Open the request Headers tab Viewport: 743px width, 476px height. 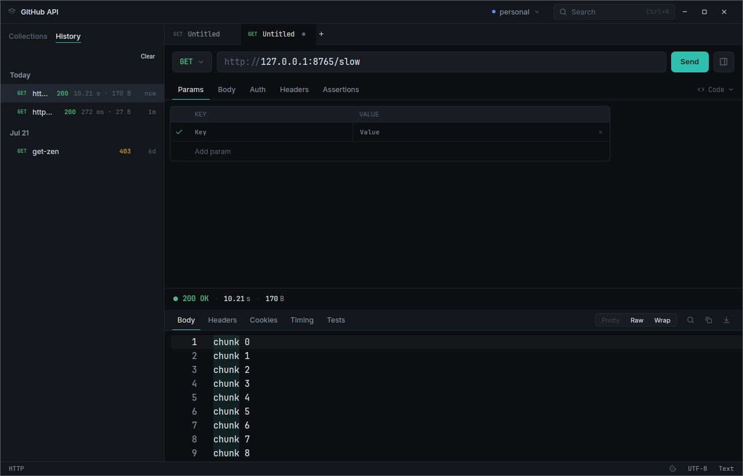(x=294, y=90)
